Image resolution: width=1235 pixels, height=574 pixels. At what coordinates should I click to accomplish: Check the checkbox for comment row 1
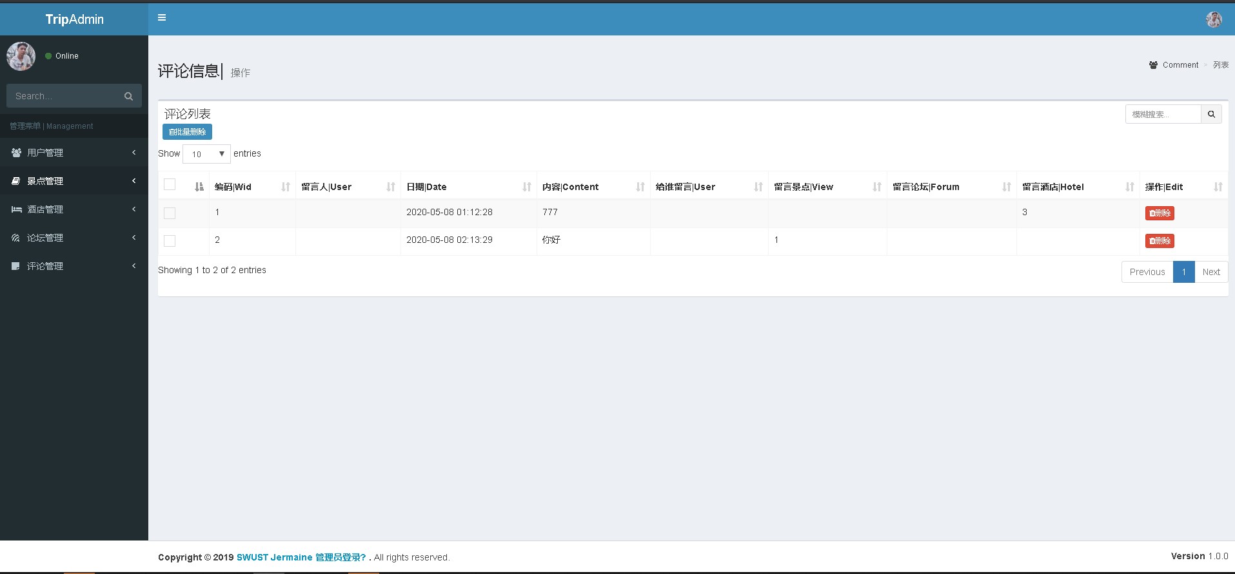point(170,213)
